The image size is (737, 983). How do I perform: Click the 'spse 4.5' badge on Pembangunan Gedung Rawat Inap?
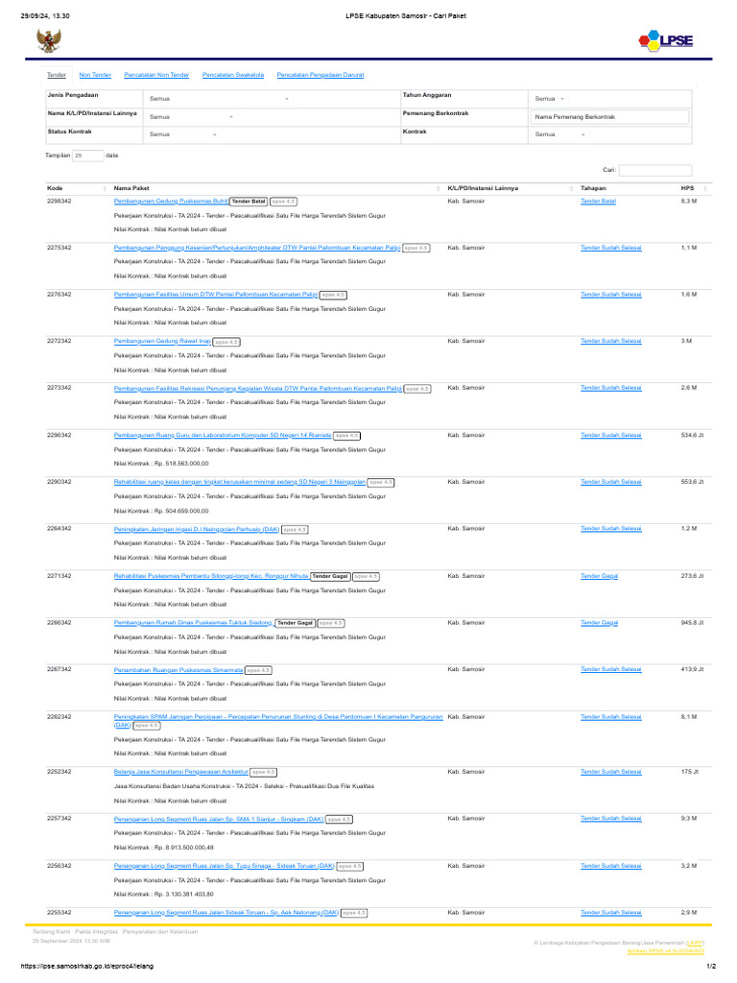click(x=227, y=341)
